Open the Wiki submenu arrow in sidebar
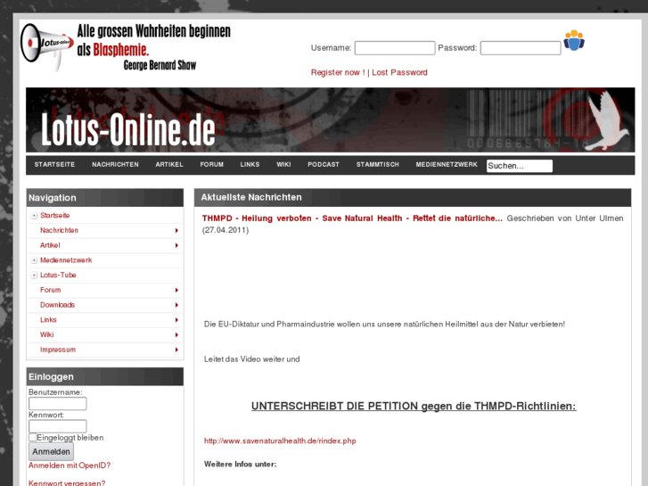648x486 pixels. [176, 334]
